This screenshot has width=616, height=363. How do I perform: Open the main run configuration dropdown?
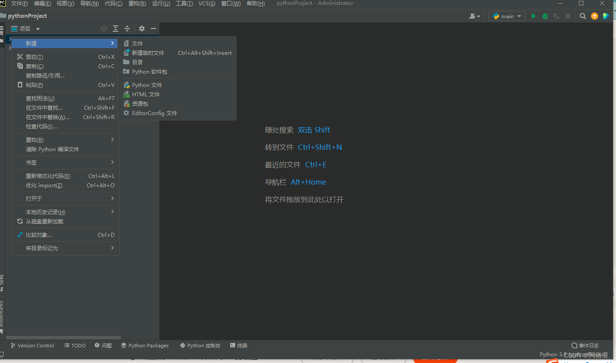(507, 16)
